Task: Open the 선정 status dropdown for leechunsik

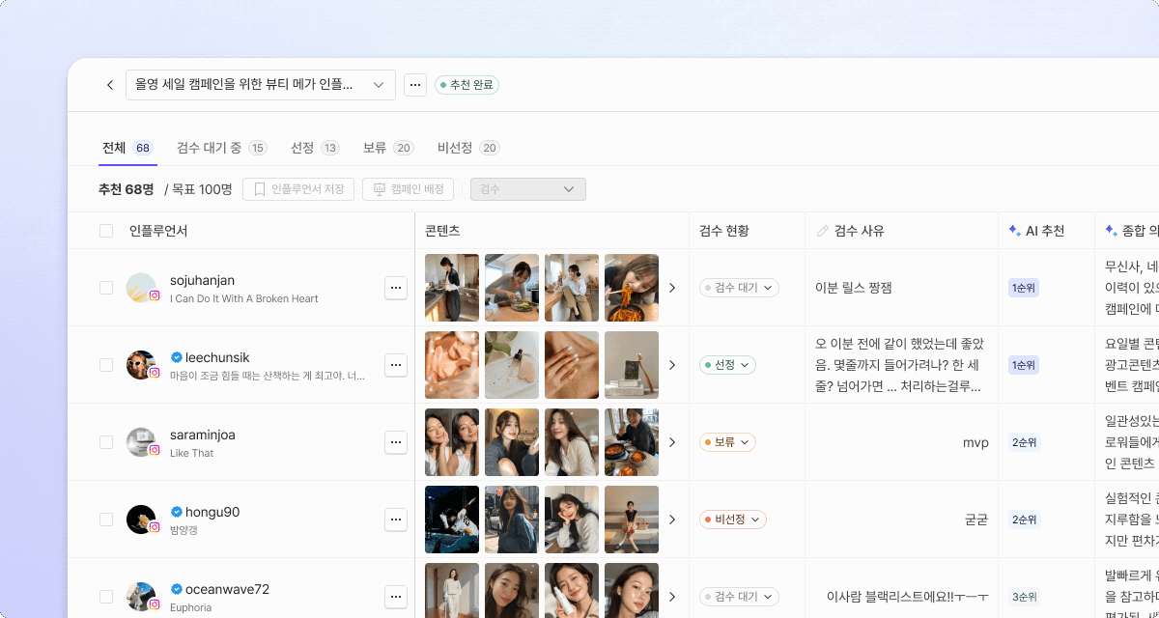Action: [727, 365]
